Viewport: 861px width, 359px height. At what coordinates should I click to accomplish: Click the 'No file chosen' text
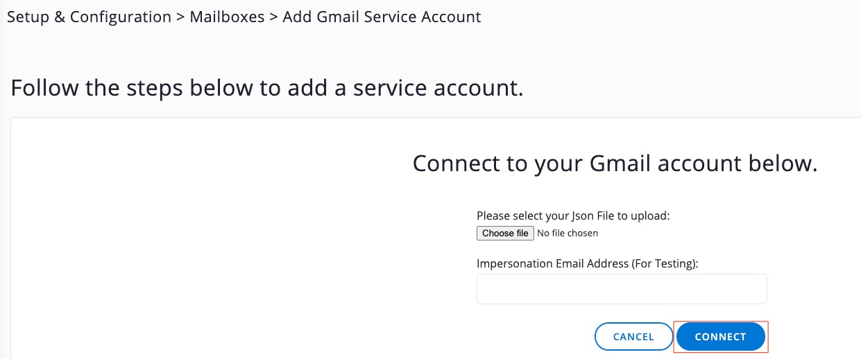point(568,234)
